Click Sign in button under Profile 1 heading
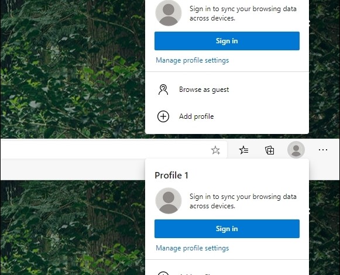340x275 pixels. (x=227, y=229)
